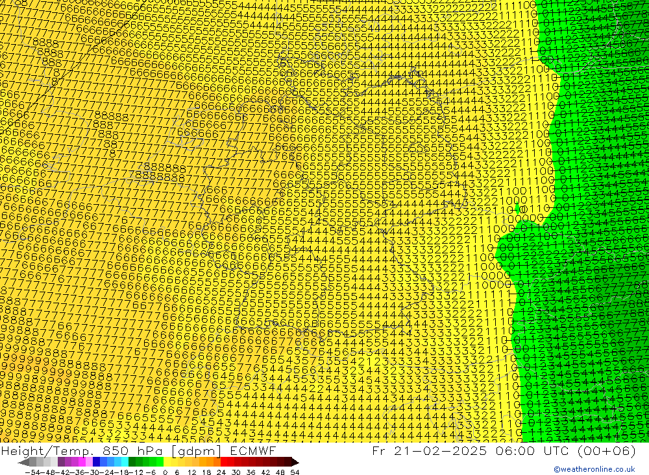Viewport: 649px width, 475px height.
Task: Click the 'Fr 21-02-2025 06:00 UTC (00+06)' timestamp
Action: [504, 450]
